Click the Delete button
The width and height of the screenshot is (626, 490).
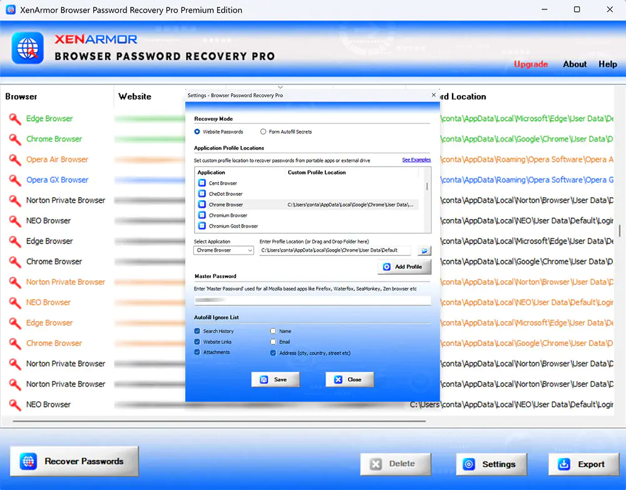[396, 464]
